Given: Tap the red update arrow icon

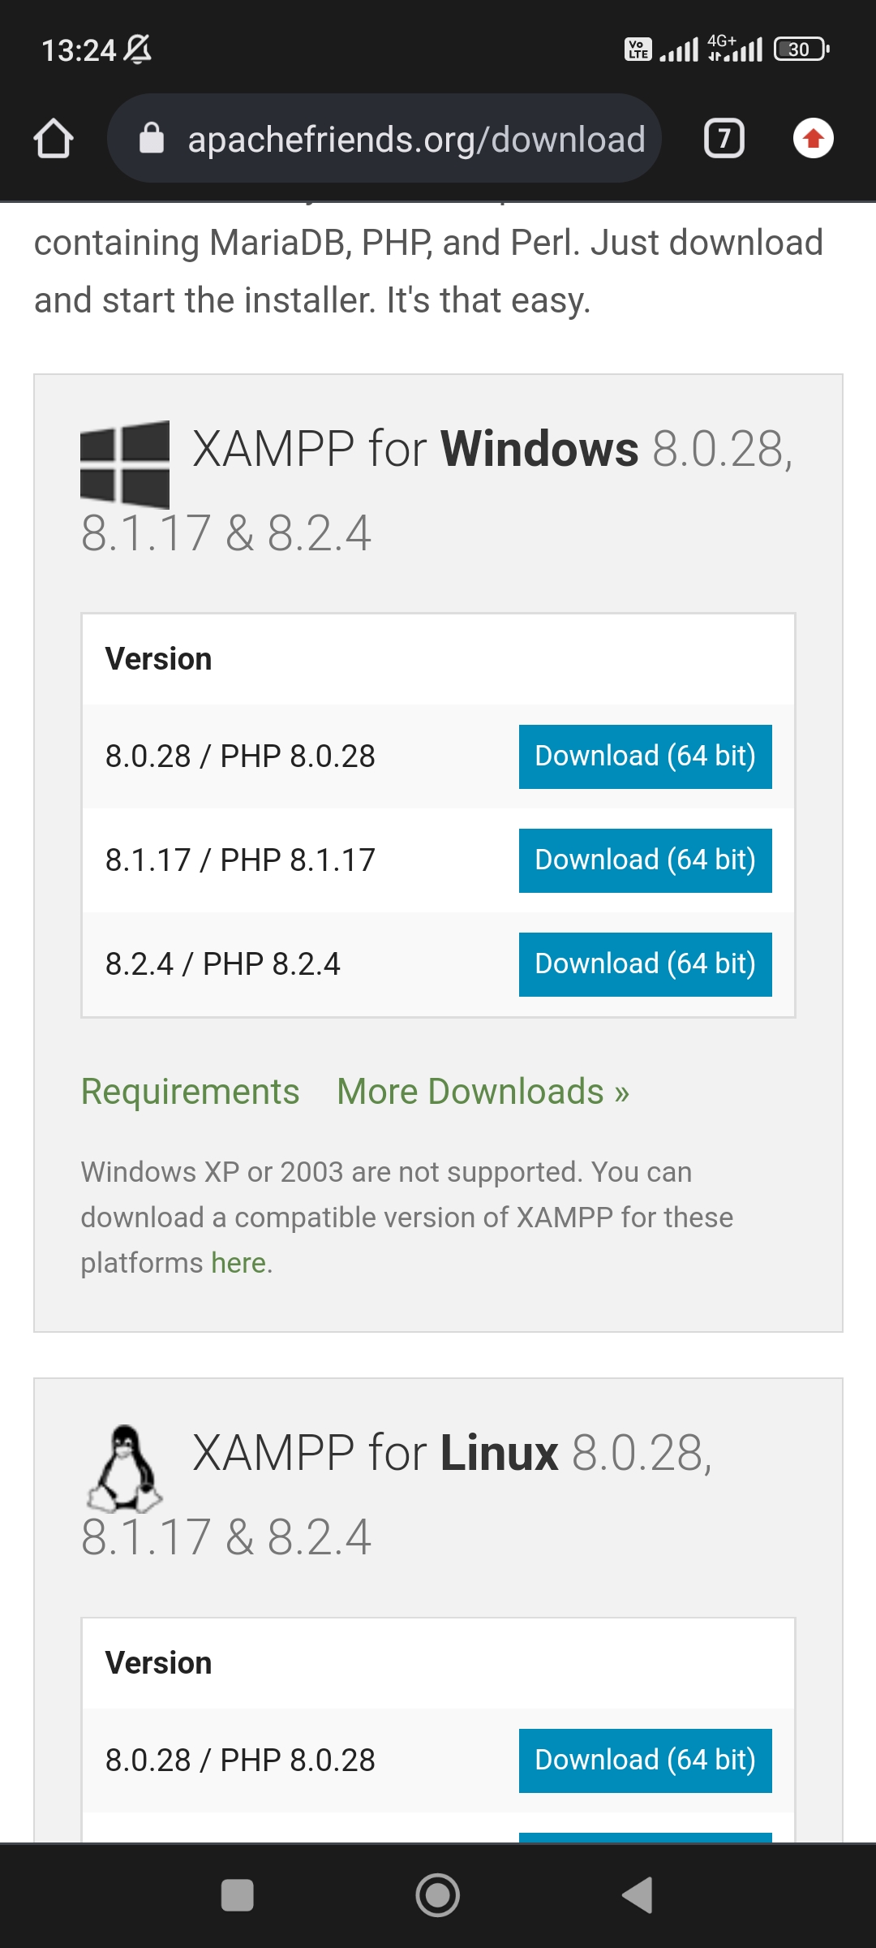Looking at the screenshot, I should tap(813, 139).
